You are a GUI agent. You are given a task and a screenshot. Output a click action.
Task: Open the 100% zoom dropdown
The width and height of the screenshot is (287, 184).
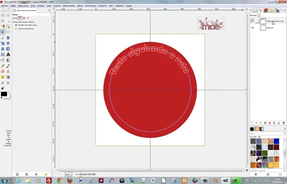[x=80, y=174]
